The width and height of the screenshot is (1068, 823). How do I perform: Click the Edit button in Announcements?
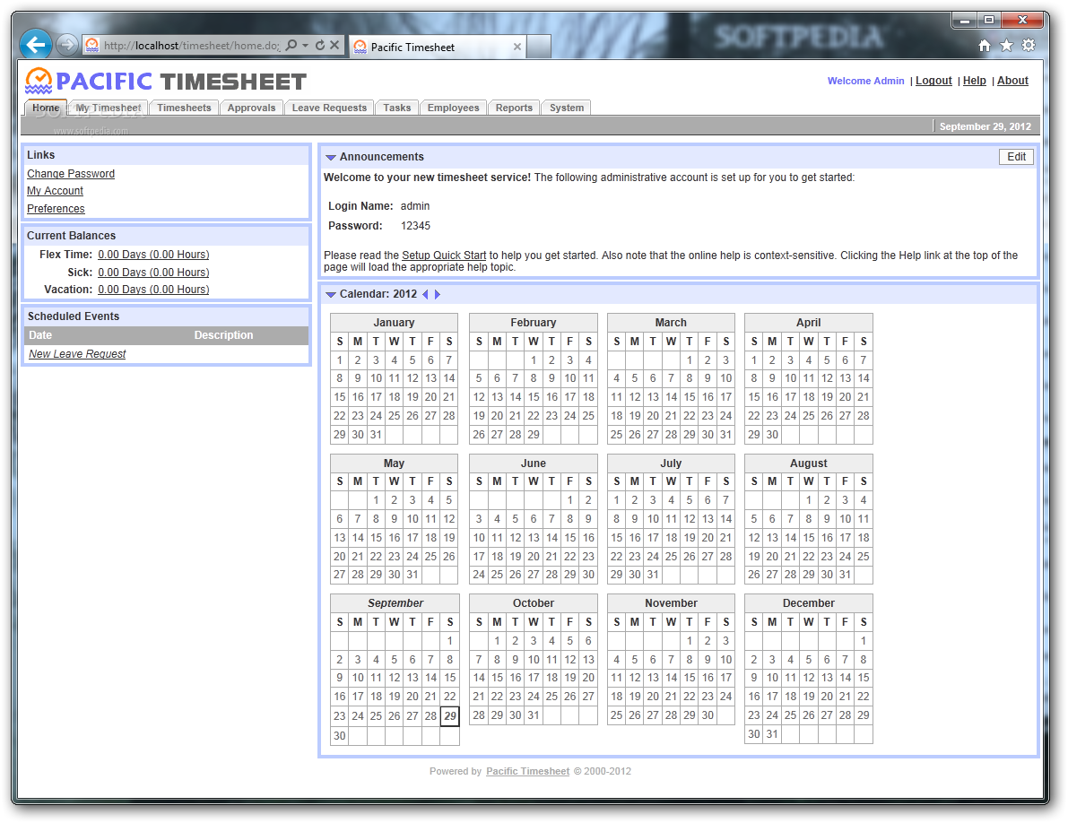coord(1016,157)
